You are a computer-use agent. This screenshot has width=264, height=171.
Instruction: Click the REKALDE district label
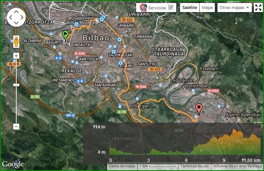[x=72, y=71]
